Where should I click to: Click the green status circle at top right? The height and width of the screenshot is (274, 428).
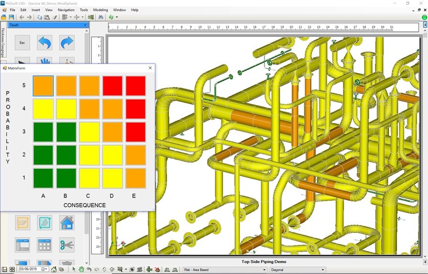coord(425,17)
